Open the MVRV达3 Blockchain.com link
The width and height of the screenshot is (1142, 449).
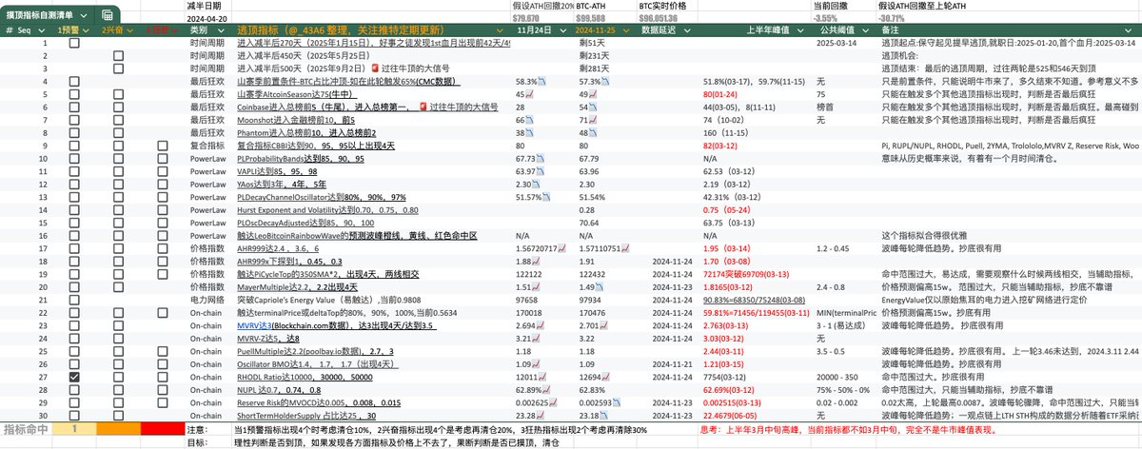click(336, 325)
